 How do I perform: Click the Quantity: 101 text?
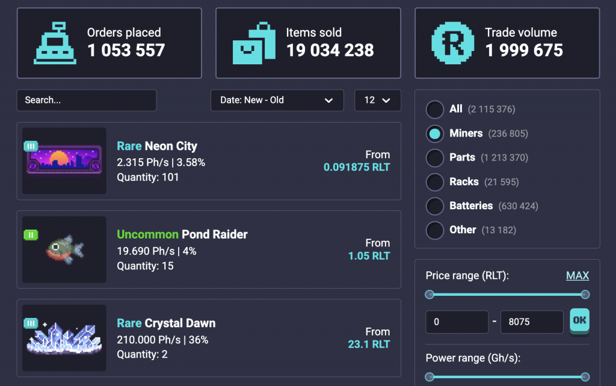[148, 177]
